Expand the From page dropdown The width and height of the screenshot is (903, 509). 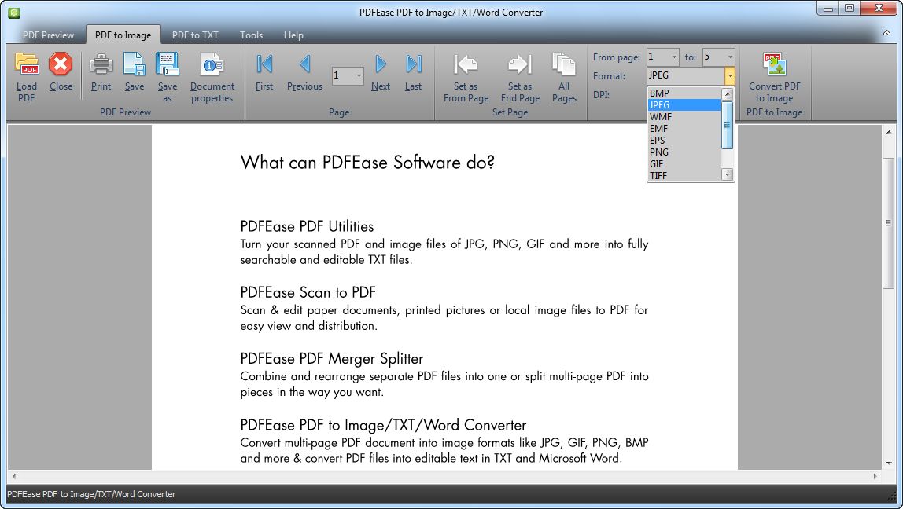(674, 57)
